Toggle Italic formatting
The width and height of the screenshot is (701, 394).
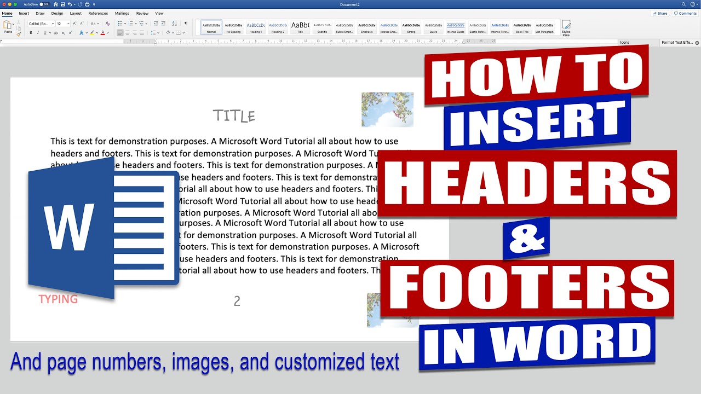pos(38,33)
